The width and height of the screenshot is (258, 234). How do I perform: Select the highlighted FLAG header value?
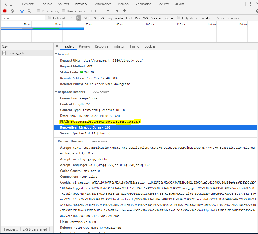coord(105,122)
